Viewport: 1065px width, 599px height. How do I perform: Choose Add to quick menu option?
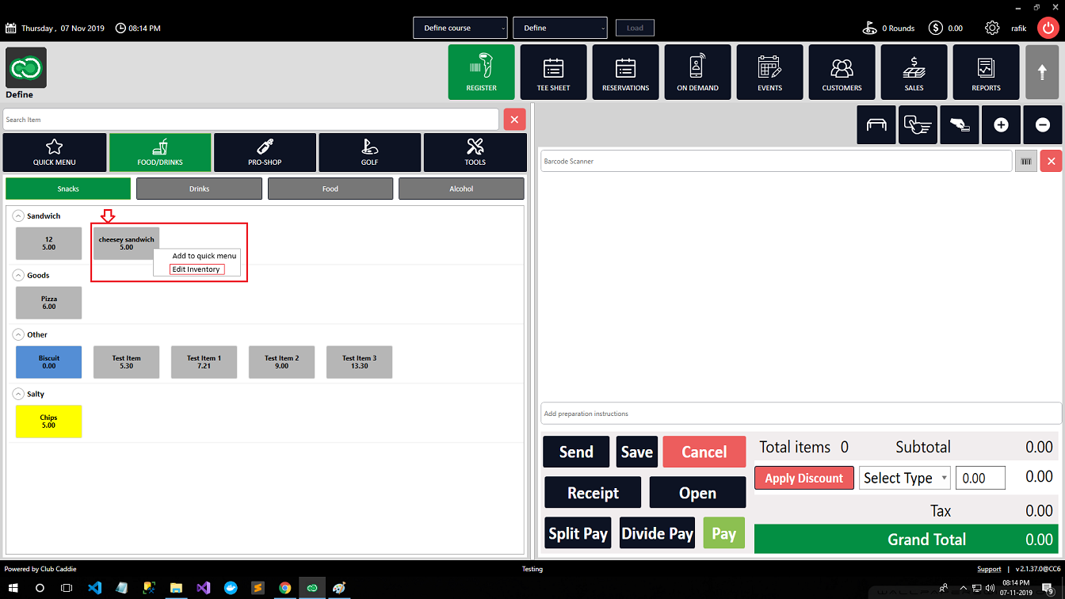(204, 256)
